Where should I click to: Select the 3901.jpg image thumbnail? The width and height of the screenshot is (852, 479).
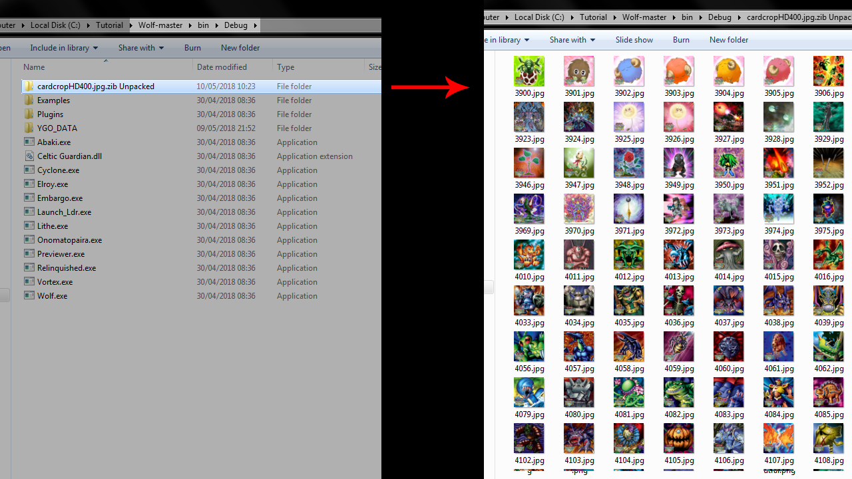pos(579,71)
